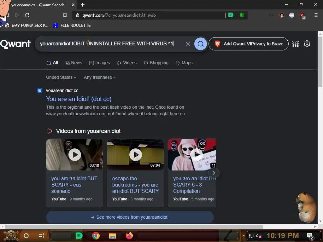Reload the page with the refresh icon
The height and width of the screenshot is (242, 323).
click(x=27, y=15)
